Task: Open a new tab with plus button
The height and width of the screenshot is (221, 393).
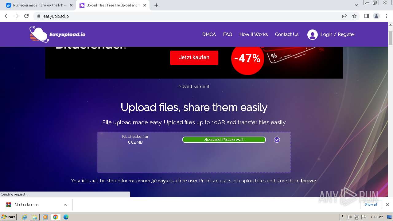Action: pos(156,5)
